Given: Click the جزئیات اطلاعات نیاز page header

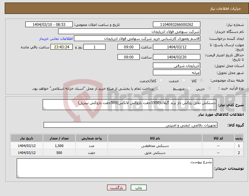Looking at the screenshot, I should tap(226, 9).
